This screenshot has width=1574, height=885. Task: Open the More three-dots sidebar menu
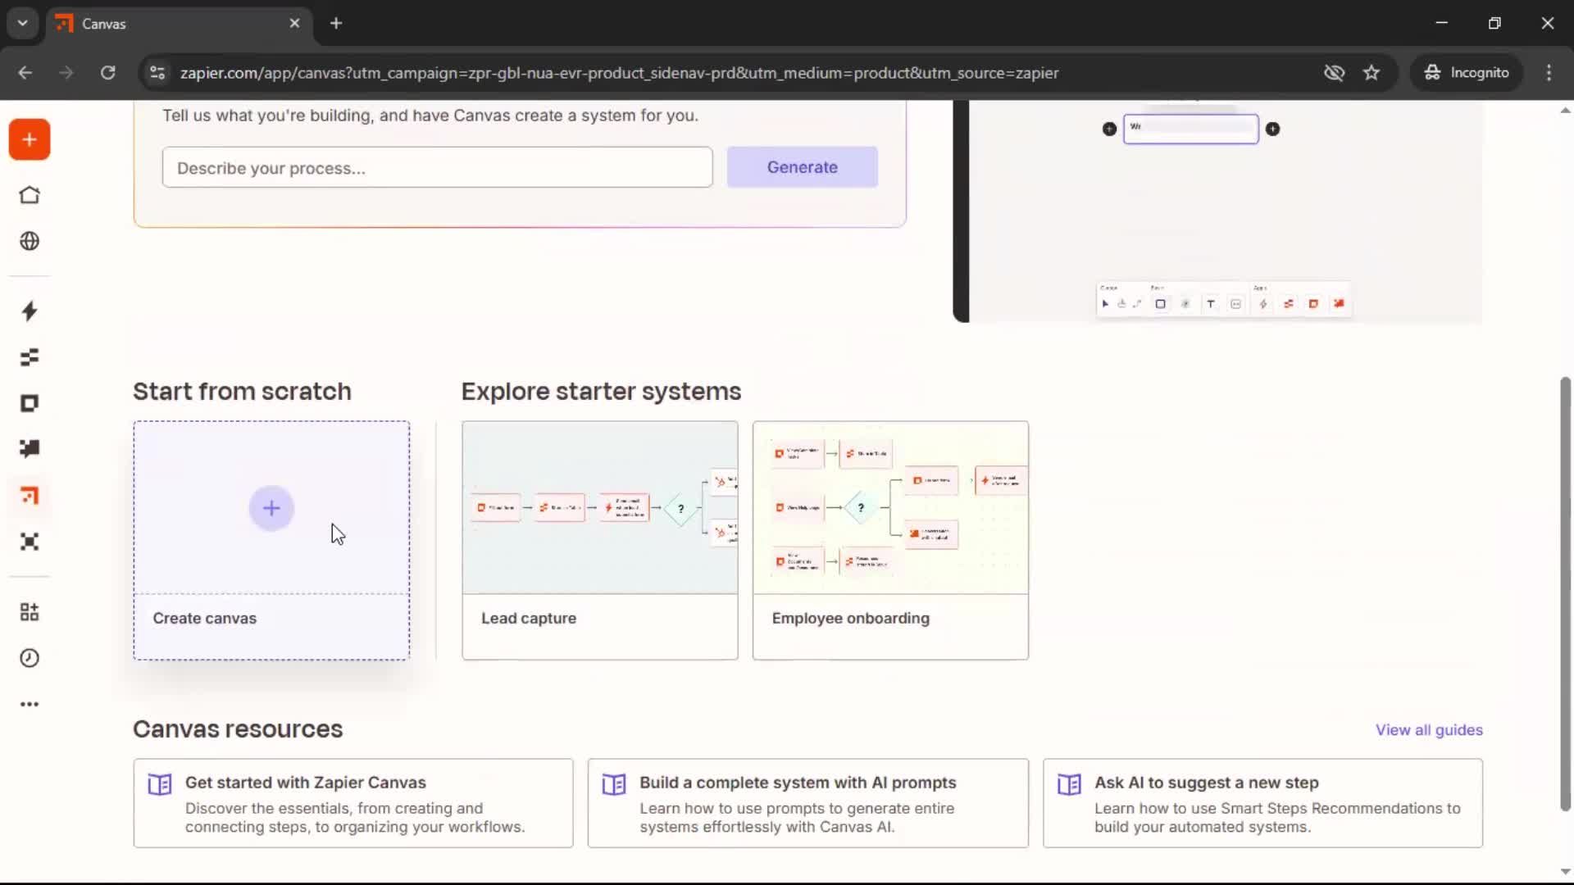point(30,704)
